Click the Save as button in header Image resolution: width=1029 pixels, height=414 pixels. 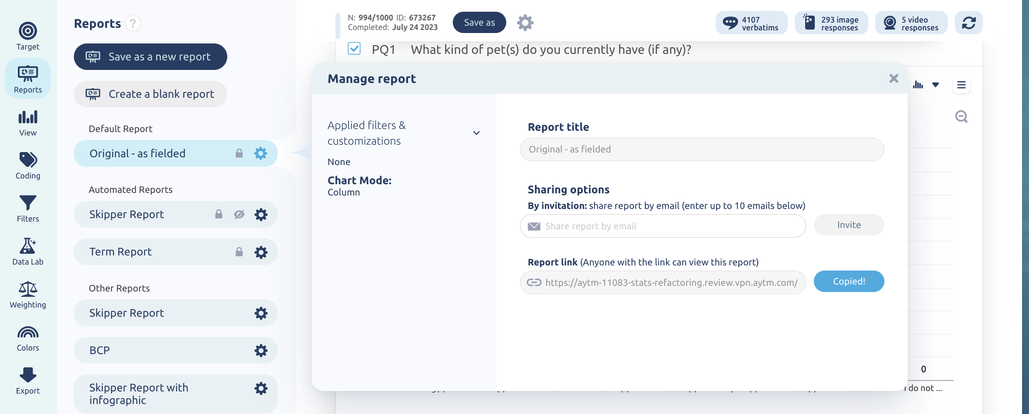[x=479, y=23]
